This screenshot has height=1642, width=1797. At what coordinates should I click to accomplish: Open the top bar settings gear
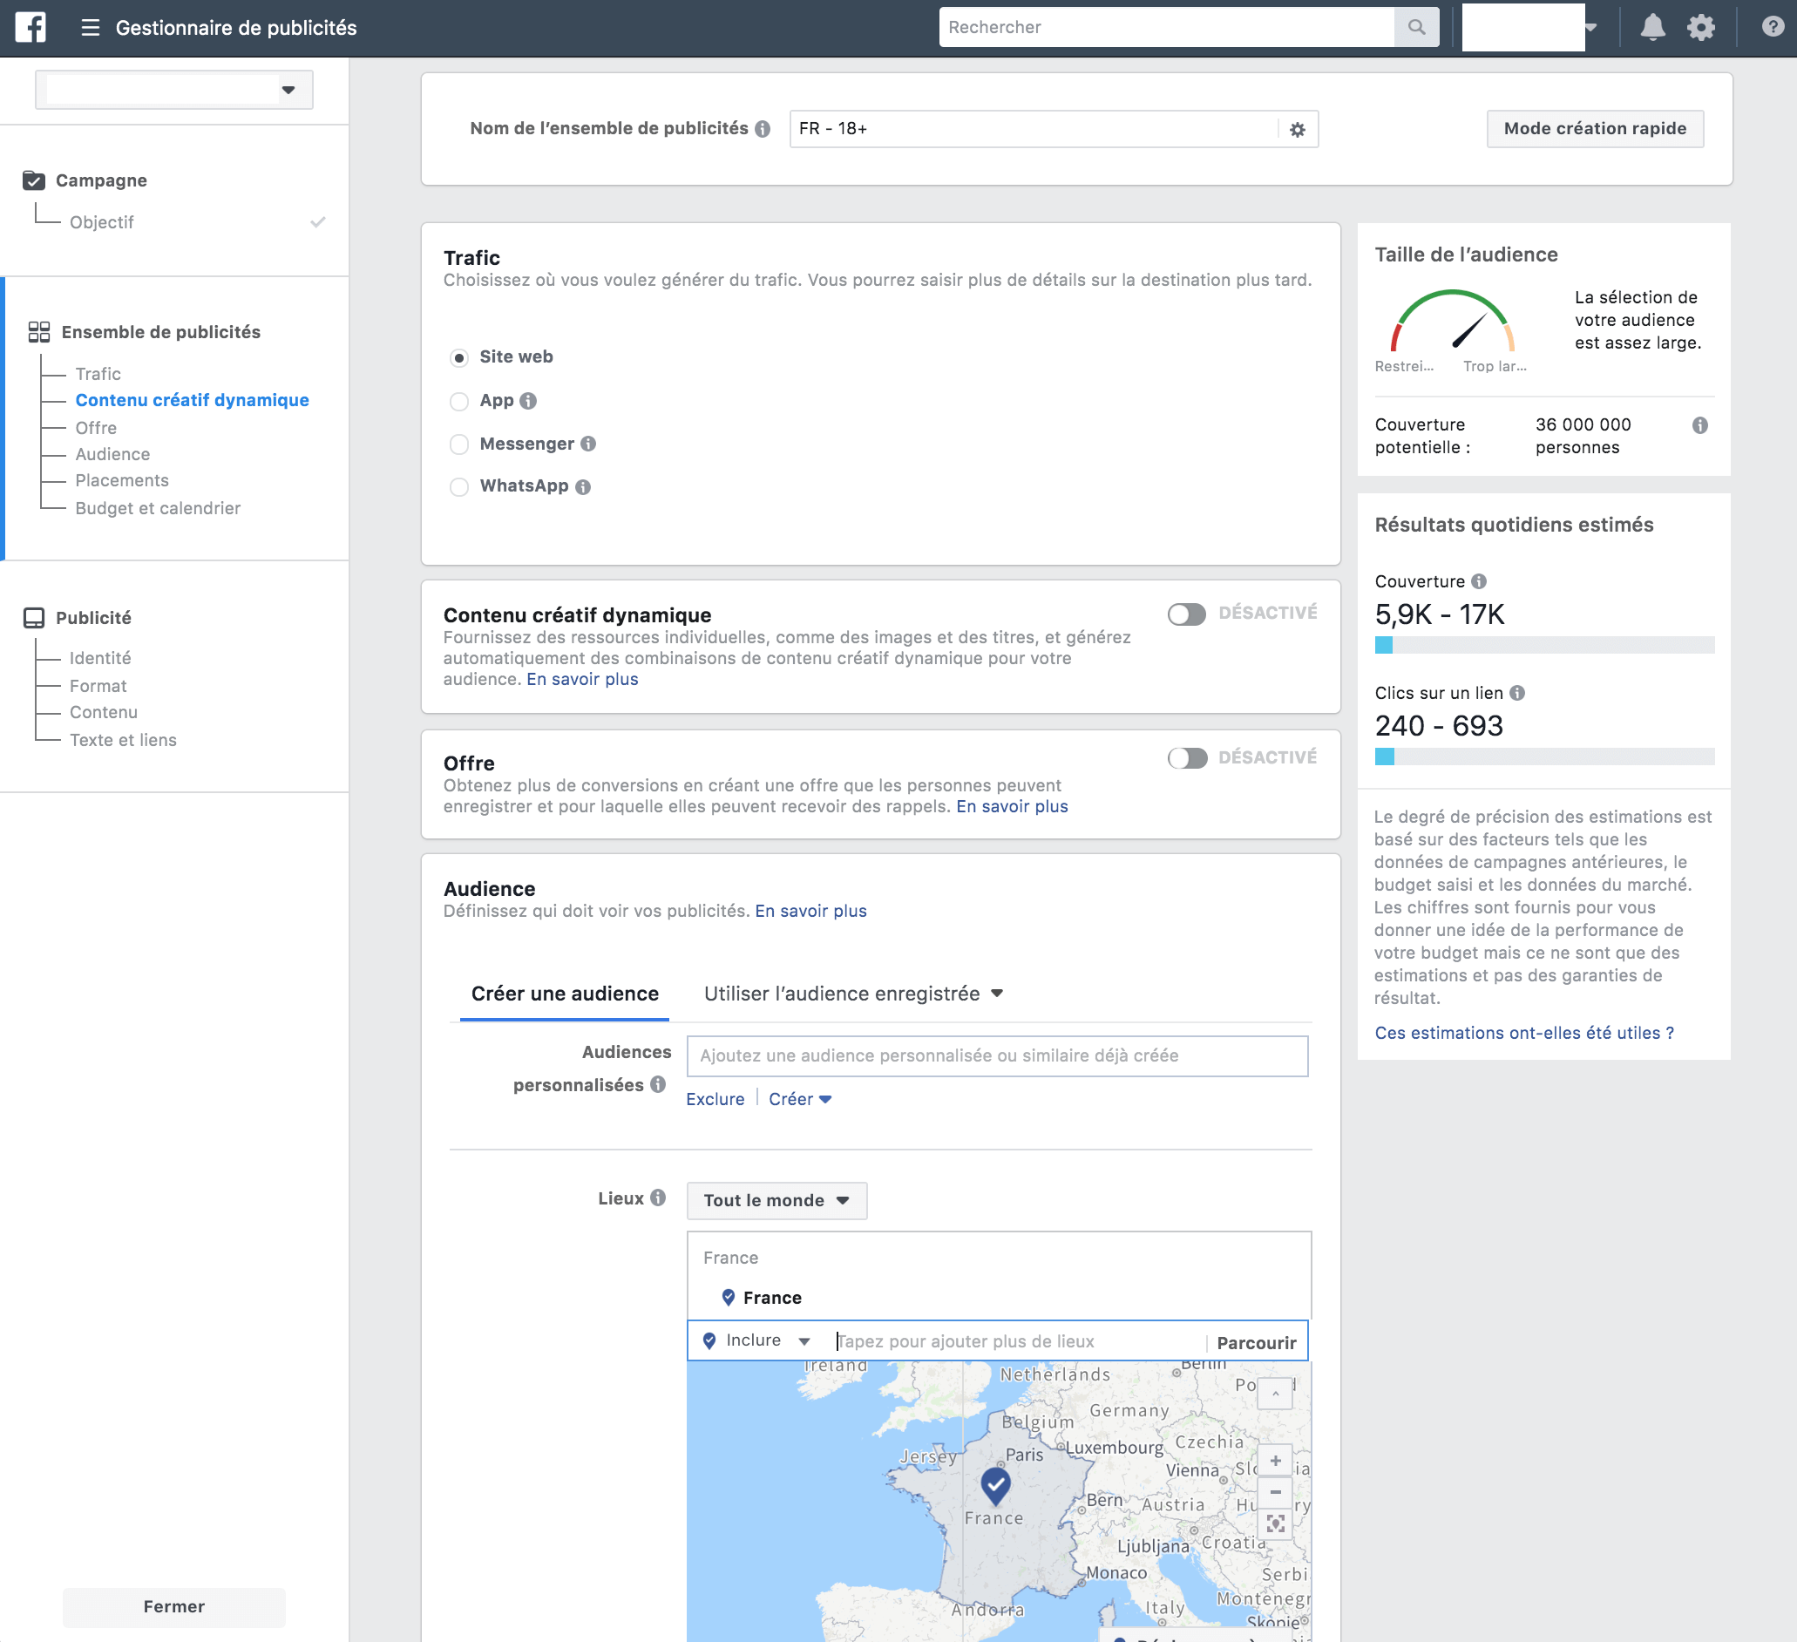click(x=1701, y=28)
